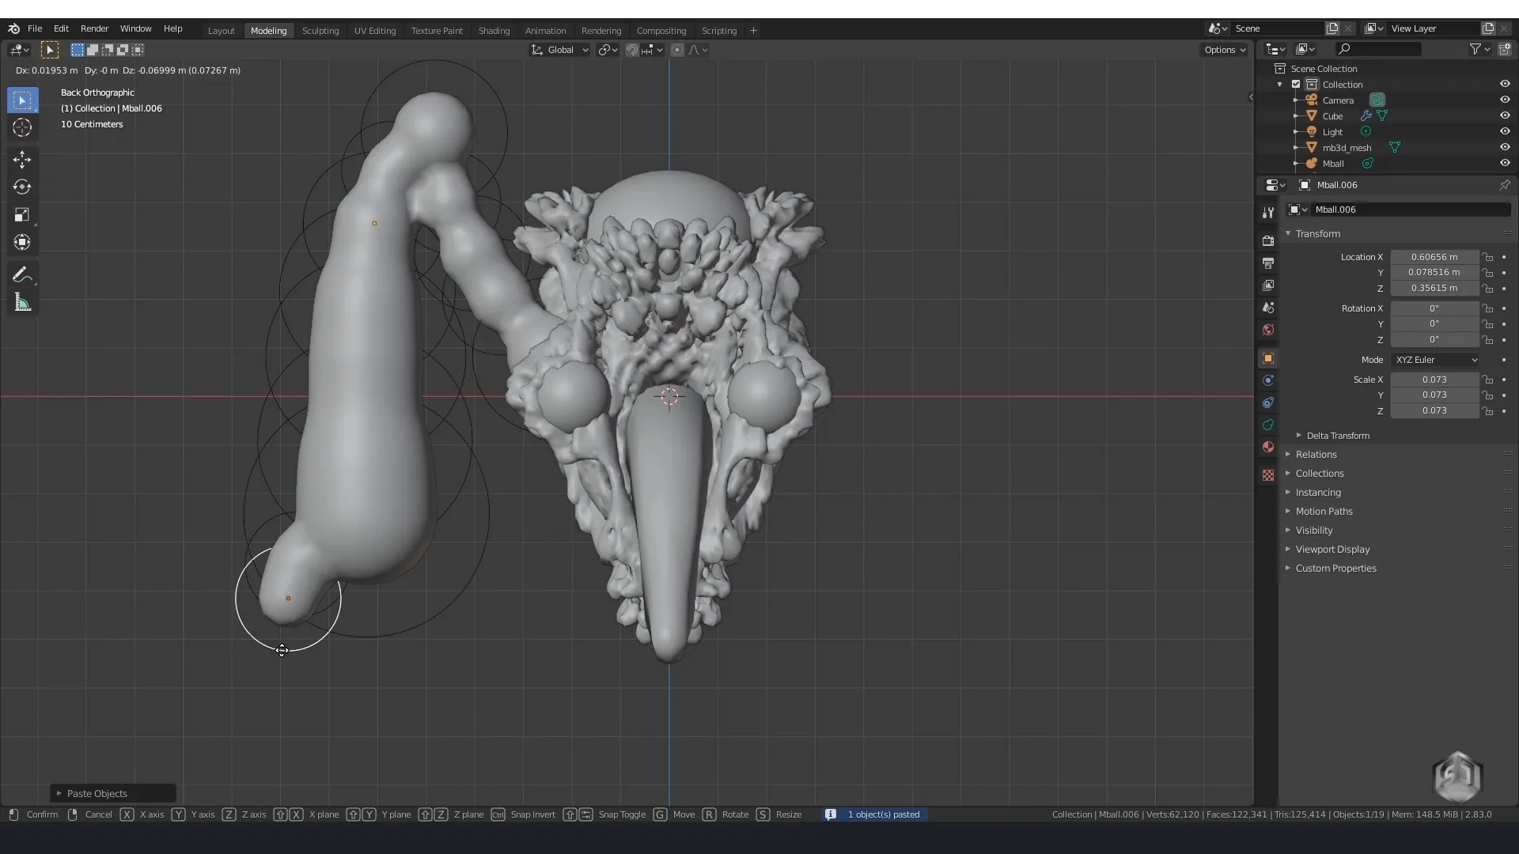Image resolution: width=1519 pixels, height=854 pixels.
Task: Pick the Rotate tool icon
Action: coord(22,187)
